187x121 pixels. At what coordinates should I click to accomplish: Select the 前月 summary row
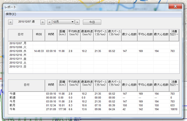point(13,105)
